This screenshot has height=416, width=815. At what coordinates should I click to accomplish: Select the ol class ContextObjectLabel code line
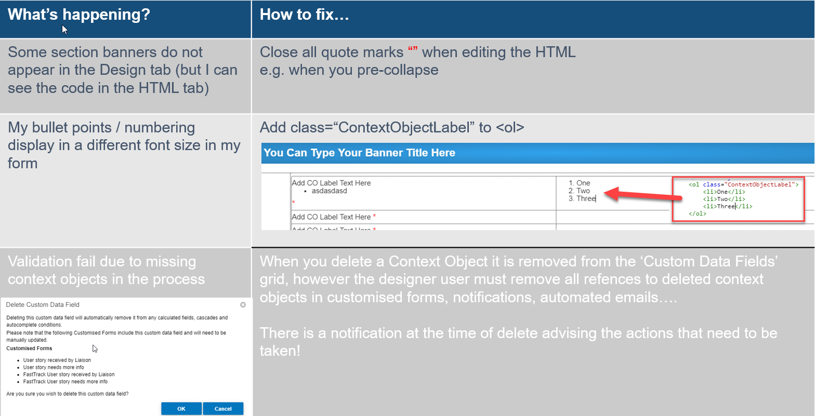[x=743, y=184]
